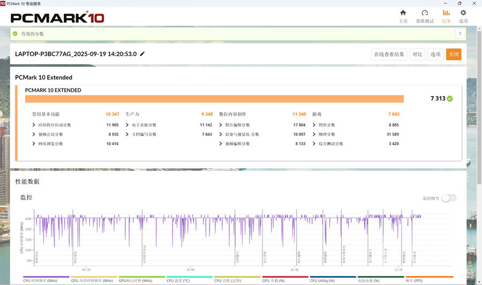Click the 选项 button beside 对比
482x285 pixels.
point(435,54)
